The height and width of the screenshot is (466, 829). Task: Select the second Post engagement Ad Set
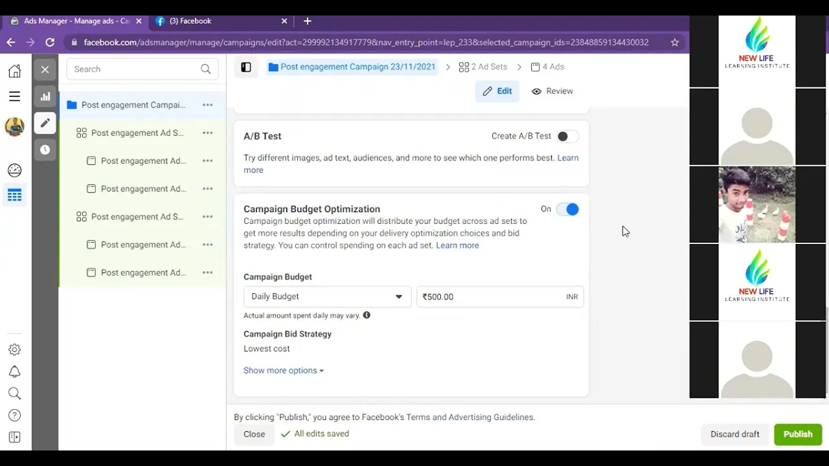137,217
